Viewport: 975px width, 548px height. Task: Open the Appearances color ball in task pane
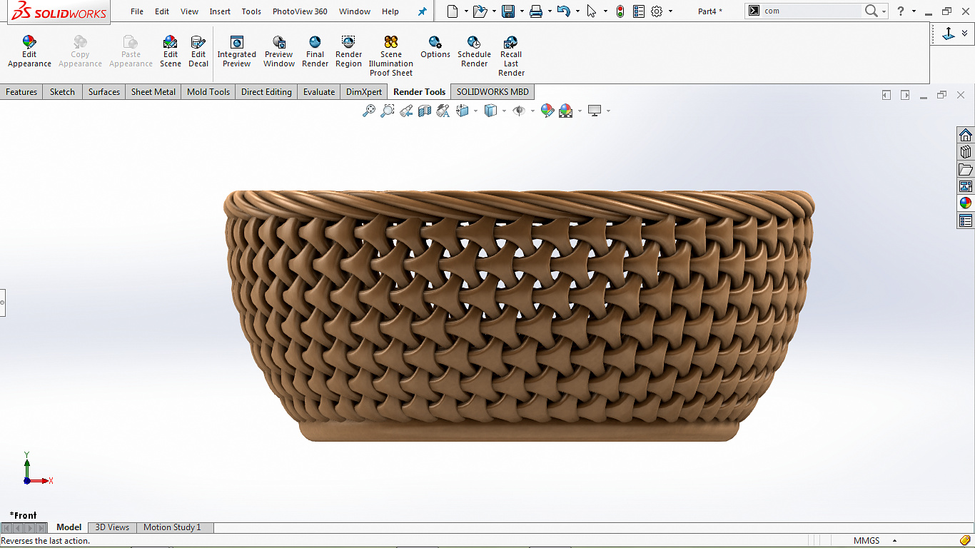966,203
